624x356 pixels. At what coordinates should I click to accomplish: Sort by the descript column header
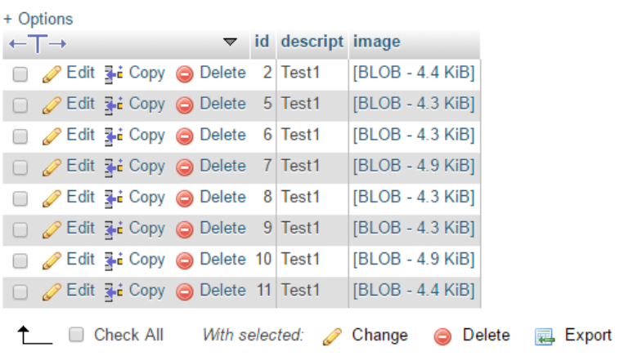[312, 42]
